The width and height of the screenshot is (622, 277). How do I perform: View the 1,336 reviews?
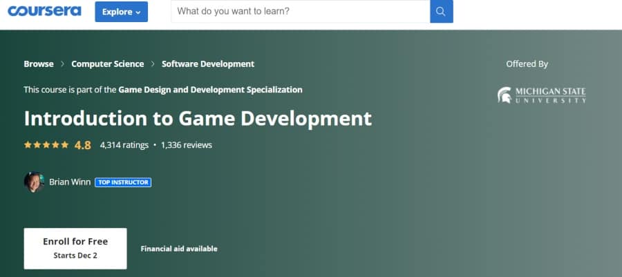(x=187, y=145)
